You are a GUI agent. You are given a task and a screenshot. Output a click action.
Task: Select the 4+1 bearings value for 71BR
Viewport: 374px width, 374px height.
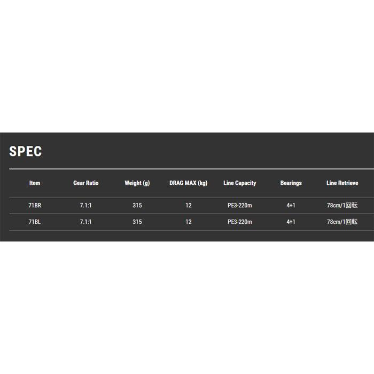coord(291,205)
